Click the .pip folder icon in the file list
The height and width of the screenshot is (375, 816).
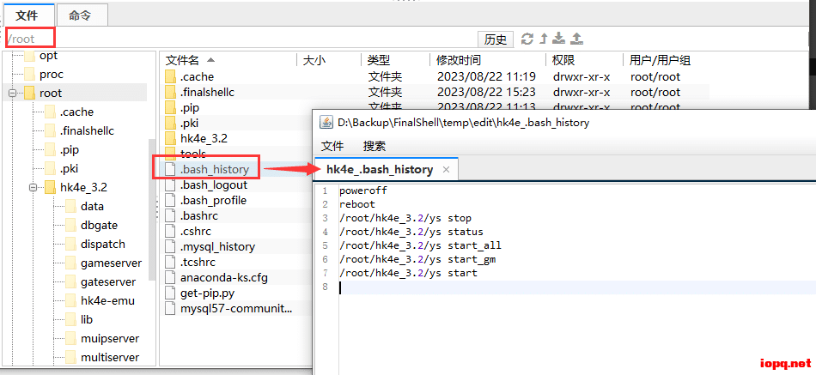tap(170, 108)
